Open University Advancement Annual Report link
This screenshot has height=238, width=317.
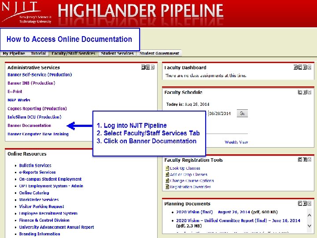[56, 227]
